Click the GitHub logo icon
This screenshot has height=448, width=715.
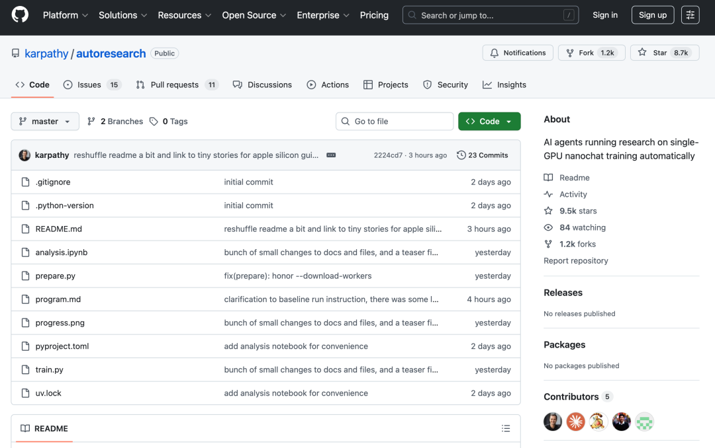20,15
